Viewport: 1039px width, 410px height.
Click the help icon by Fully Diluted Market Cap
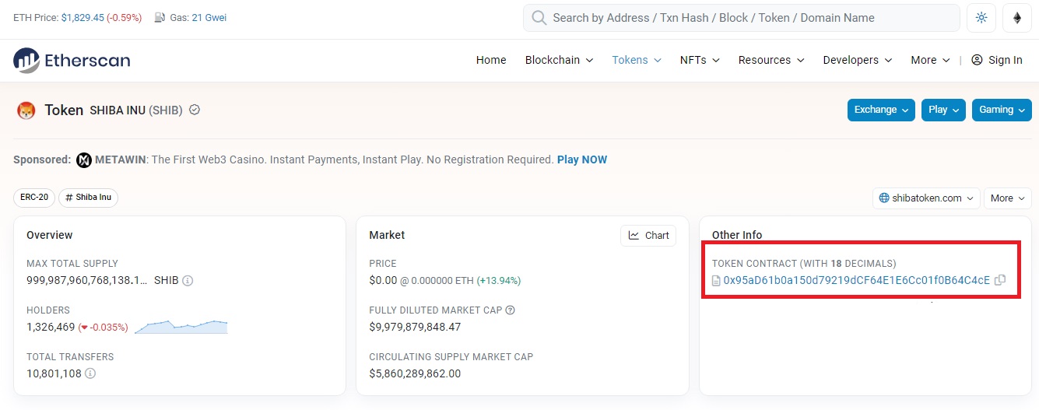(x=511, y=310)
